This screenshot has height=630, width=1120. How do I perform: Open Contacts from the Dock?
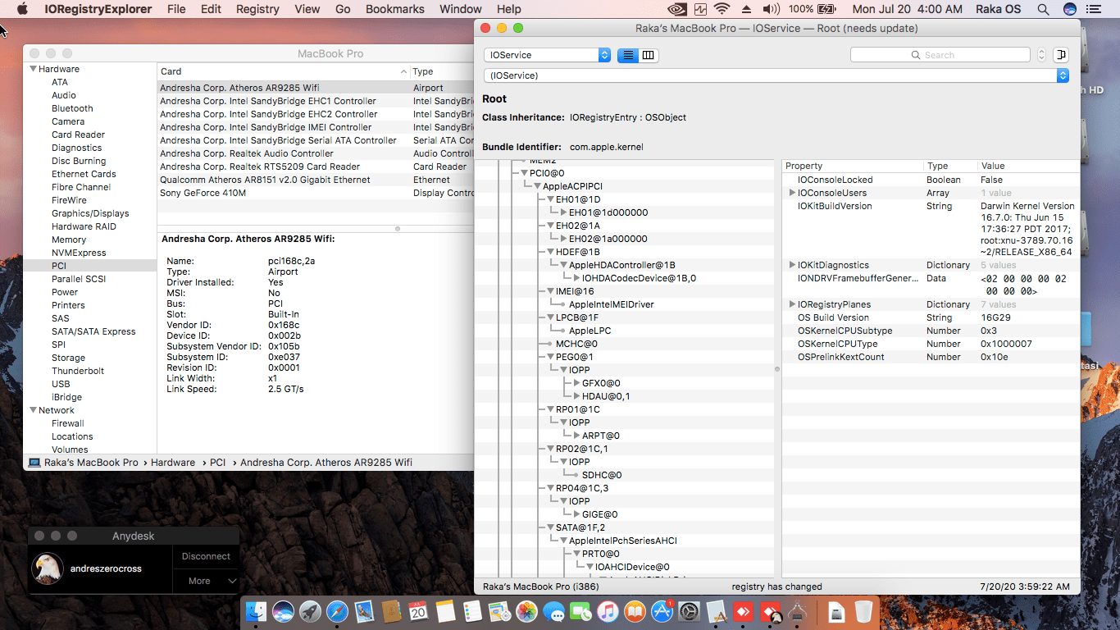point(391,611)
